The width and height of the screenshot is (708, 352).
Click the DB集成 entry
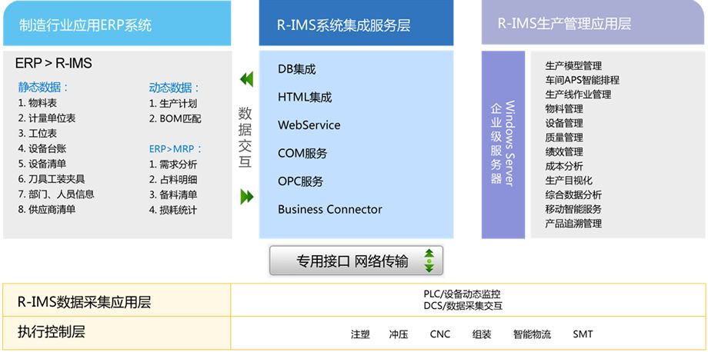click(x=296, y=69)
